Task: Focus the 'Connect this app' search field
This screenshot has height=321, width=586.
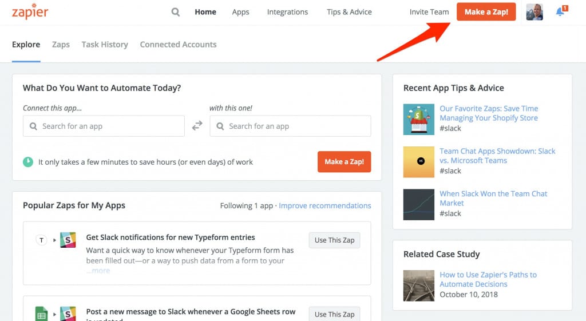Action: (104, 126)
